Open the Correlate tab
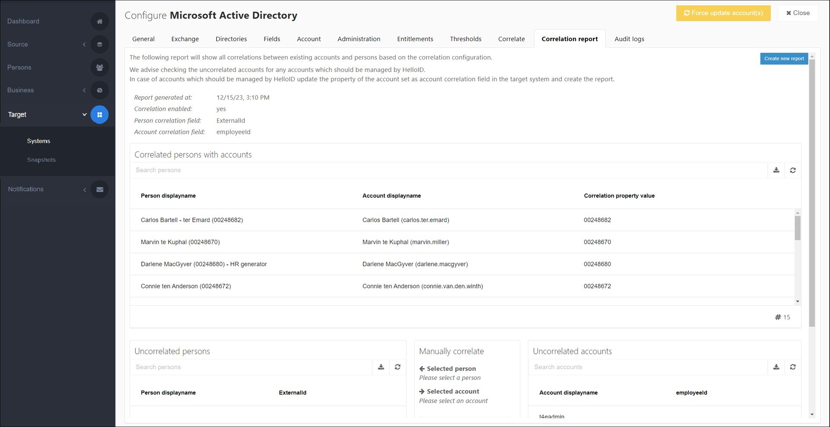This screenshot has width=830, height=427. (511, 39)
